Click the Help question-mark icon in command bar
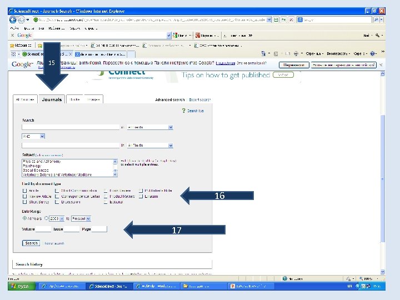Viewport: 400px width, 300px height. (x=372, y=53)
